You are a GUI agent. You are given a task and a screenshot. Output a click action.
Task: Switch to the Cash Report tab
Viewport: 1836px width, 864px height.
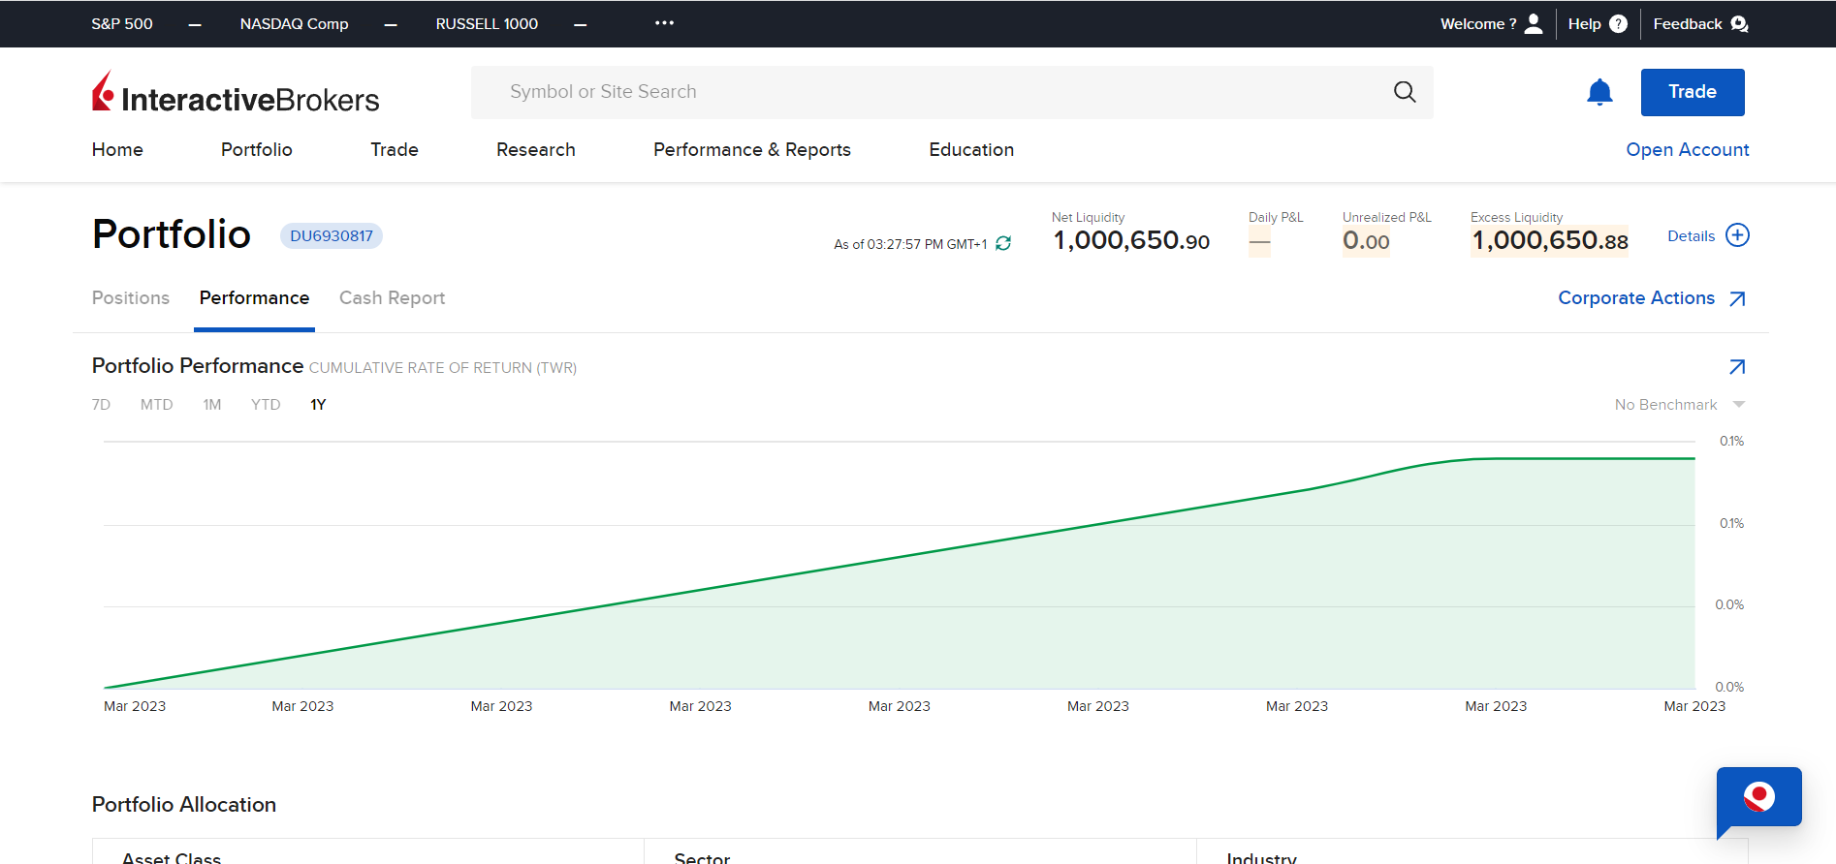pos(392,297)
